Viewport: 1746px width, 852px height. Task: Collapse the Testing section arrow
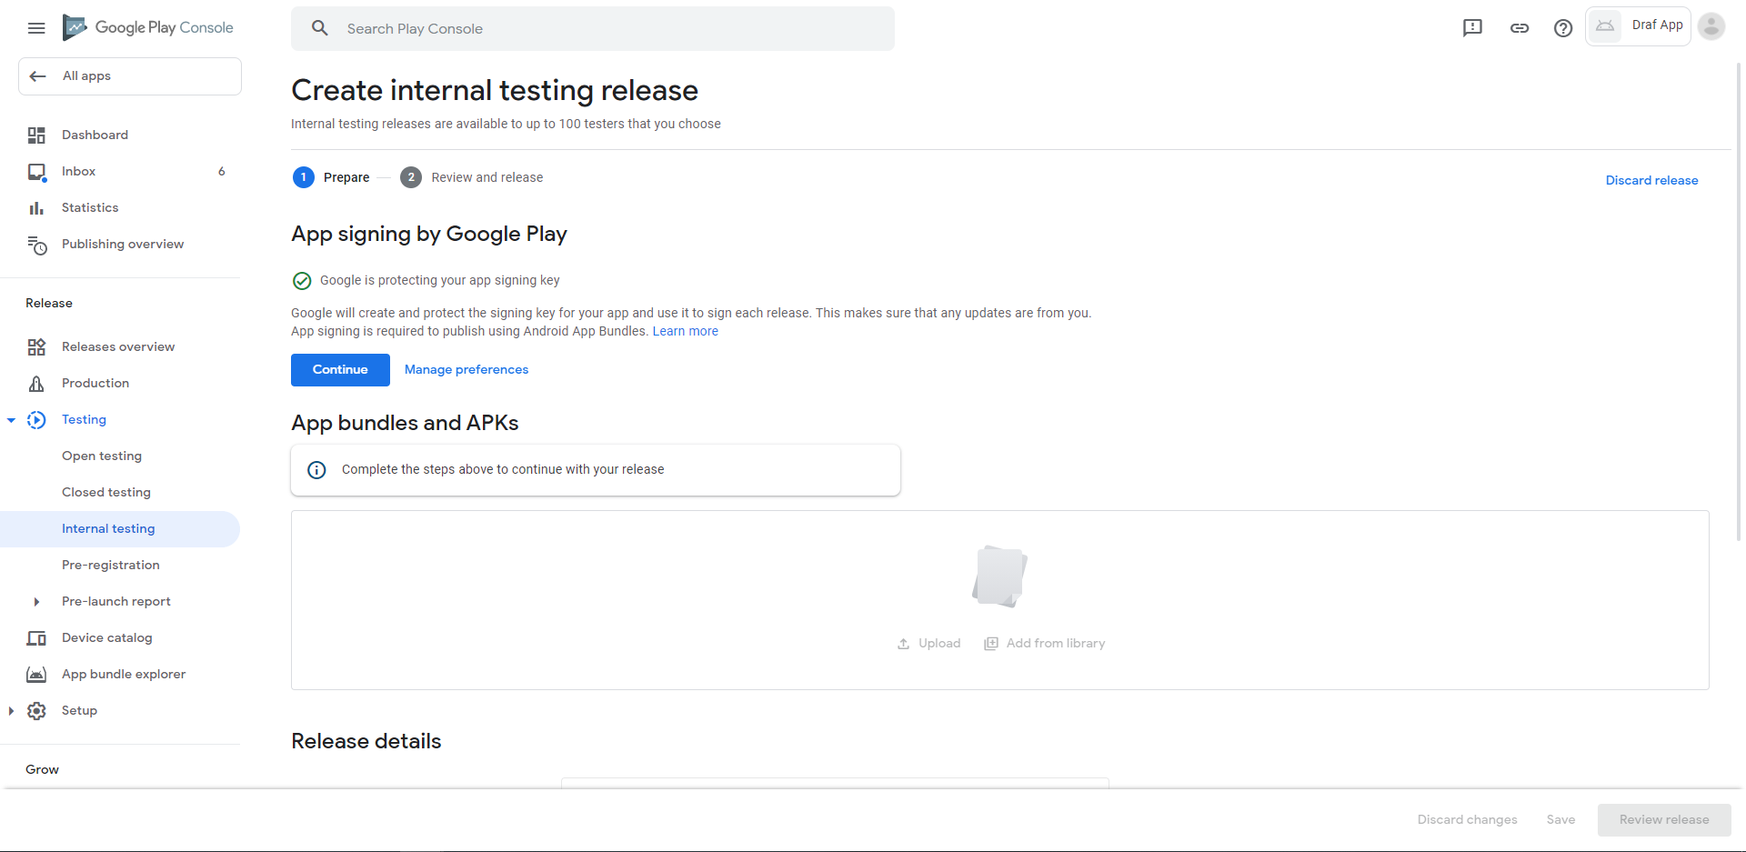[11, 420]
